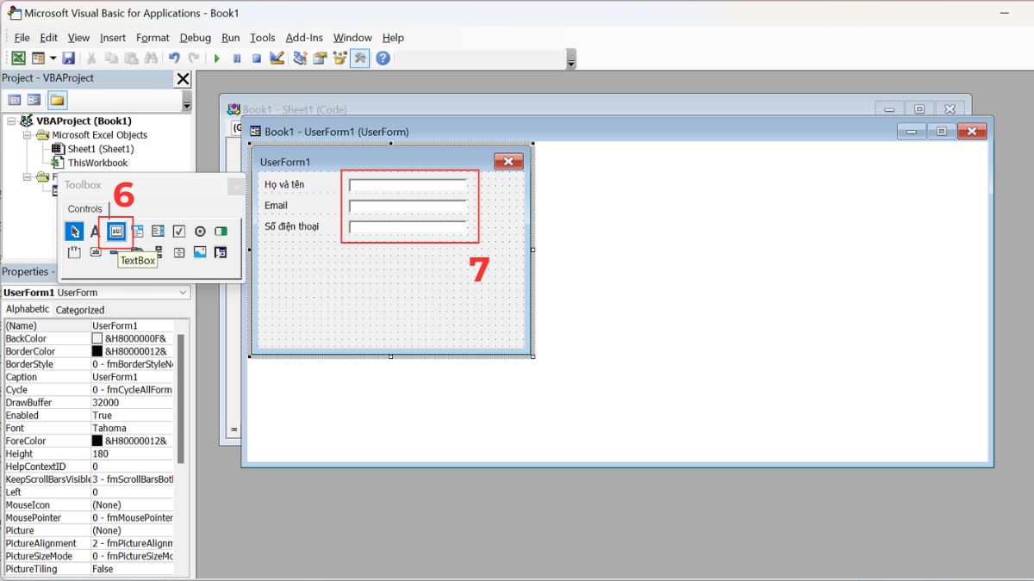Viewport: 1034px width, 581px height.
Task: Select the Image control in the Toolbox
Action: pos(201,251)
